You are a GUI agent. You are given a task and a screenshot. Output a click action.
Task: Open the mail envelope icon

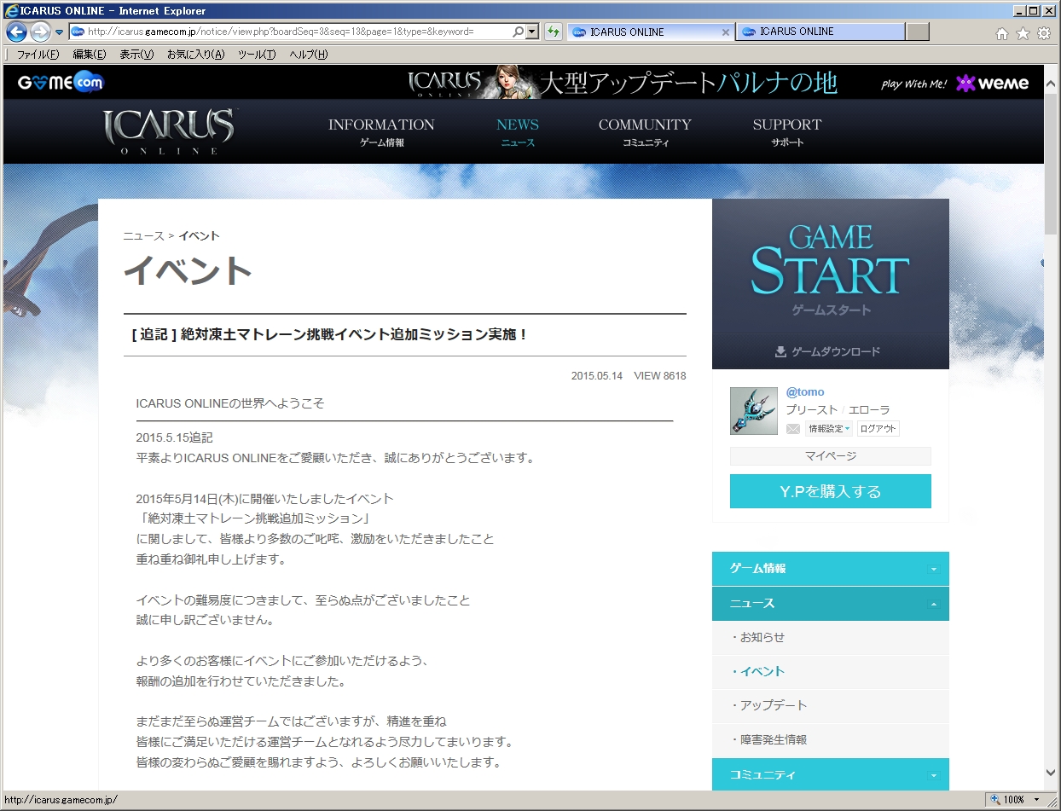click(x=793, y=429)
